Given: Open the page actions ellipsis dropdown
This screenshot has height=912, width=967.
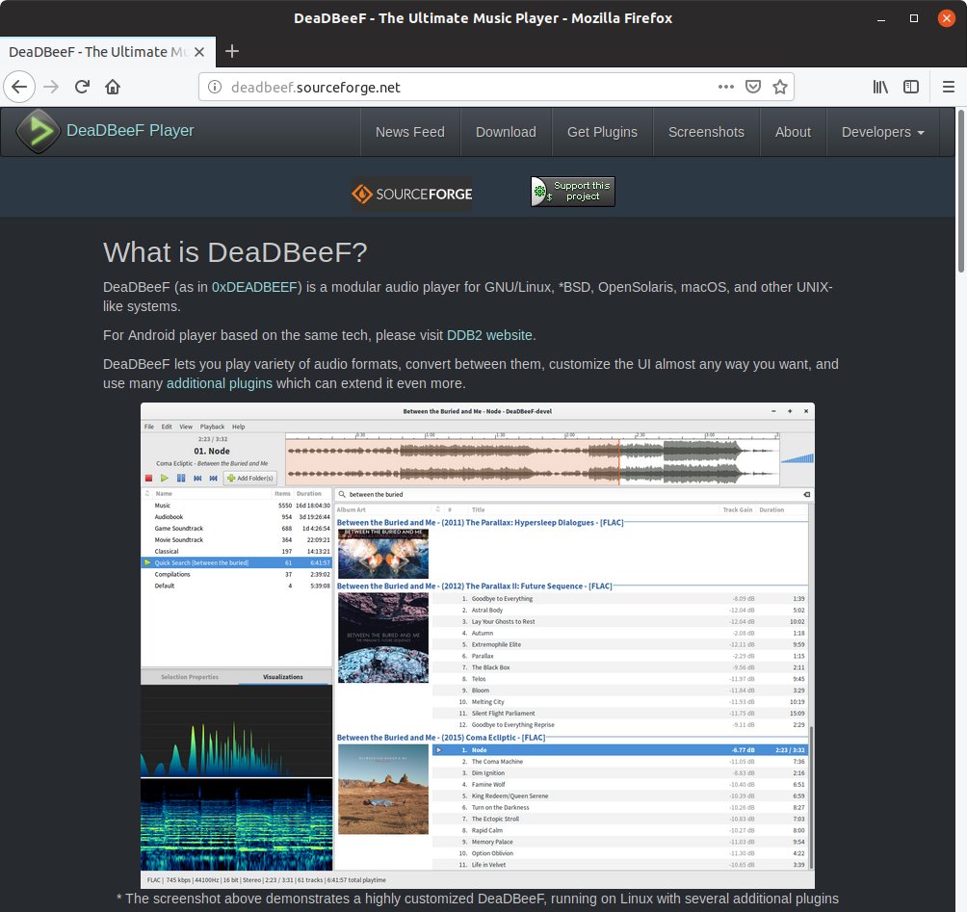Looking at the screenshot, I should tap(726, 86).
